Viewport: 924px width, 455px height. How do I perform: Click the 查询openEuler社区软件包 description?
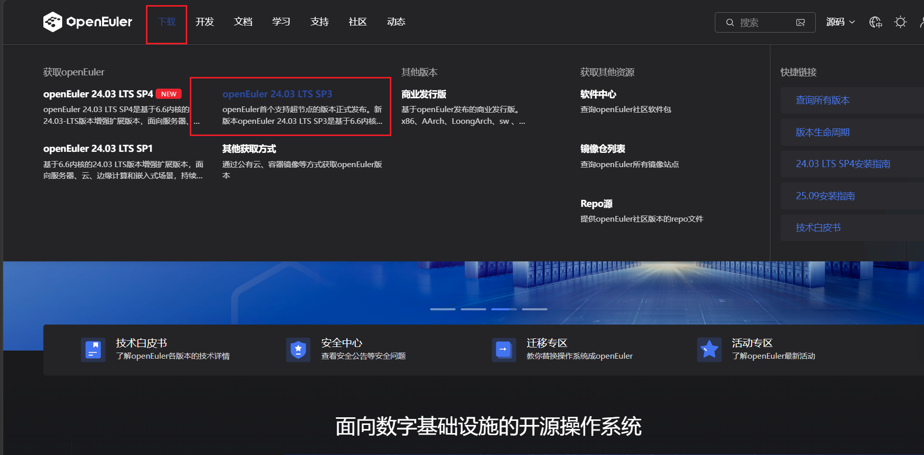pyautogui.click(x=626, y=110)
